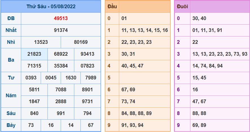Click Đầu values '84, 88, 88, 89'
Viewport: 250px width, 132px height.
pyautogui.click(x=136, y=113)
